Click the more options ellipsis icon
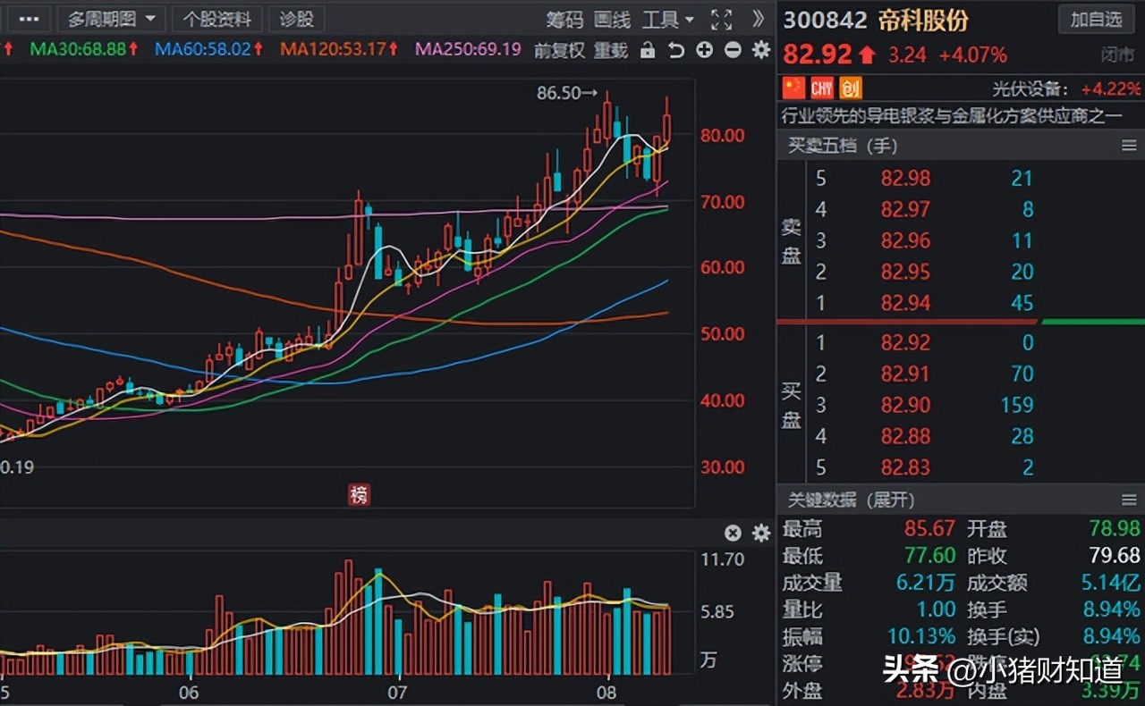 pos(27,20)
